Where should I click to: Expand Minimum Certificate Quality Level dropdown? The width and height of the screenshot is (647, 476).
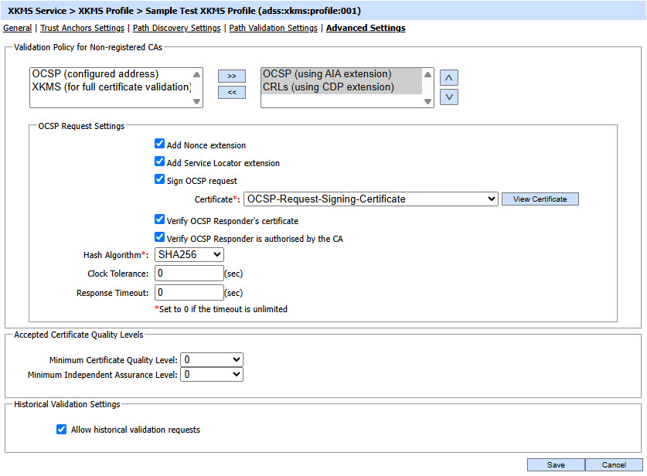pos(212,360)
